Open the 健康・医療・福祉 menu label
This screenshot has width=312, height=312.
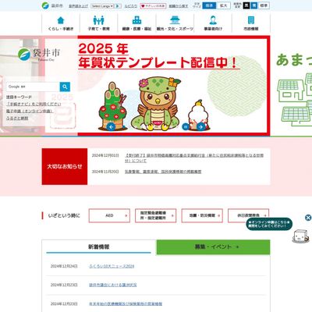(x=136, y=29)
